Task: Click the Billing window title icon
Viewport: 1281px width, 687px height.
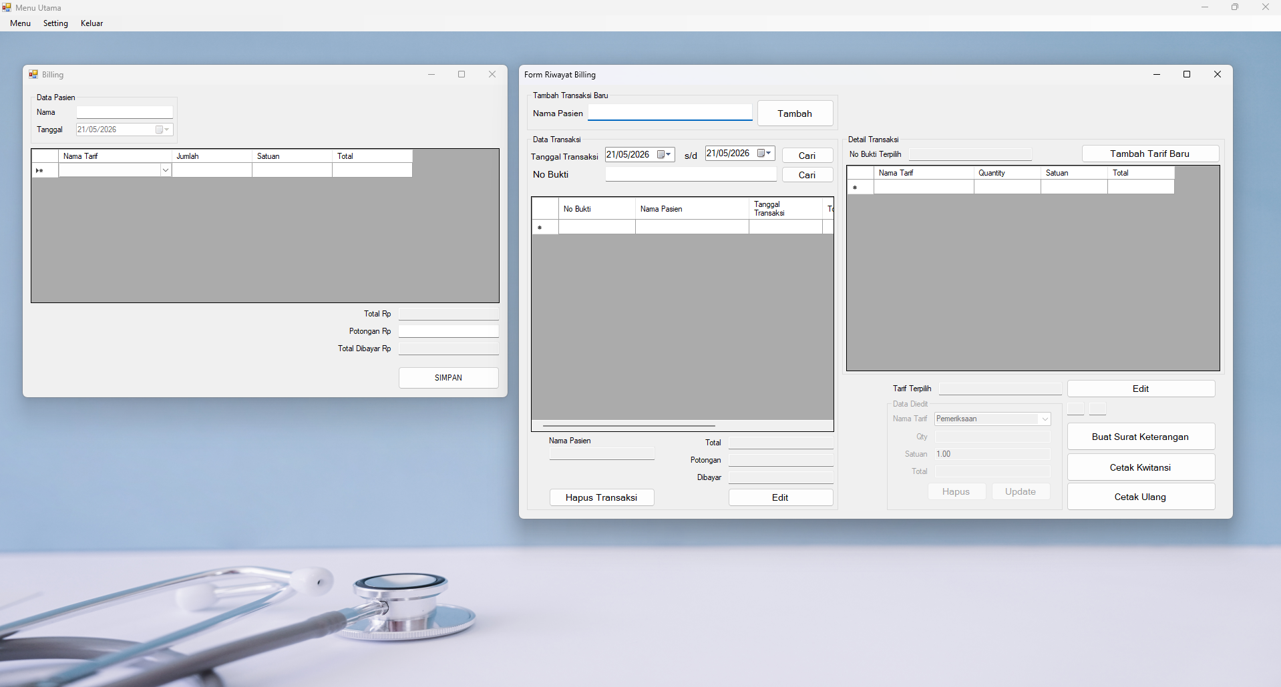Action: click(33, 74)
